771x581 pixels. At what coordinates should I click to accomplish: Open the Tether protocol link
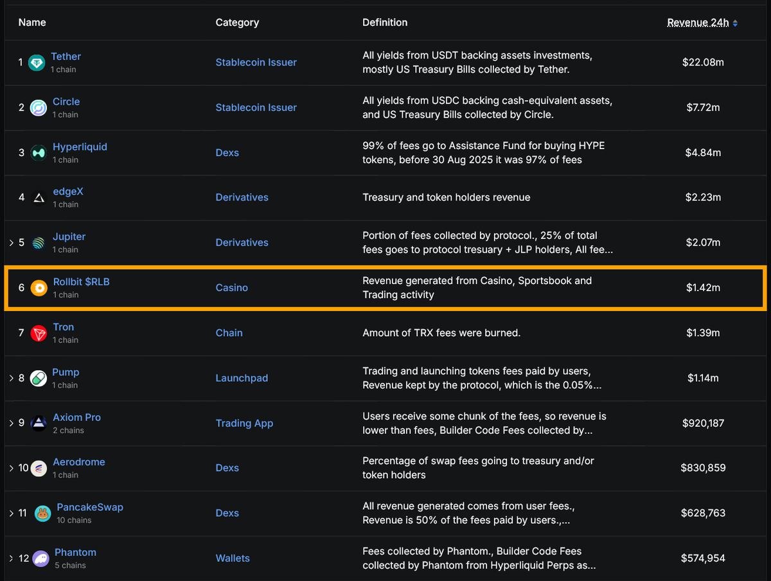coord(66,57)
